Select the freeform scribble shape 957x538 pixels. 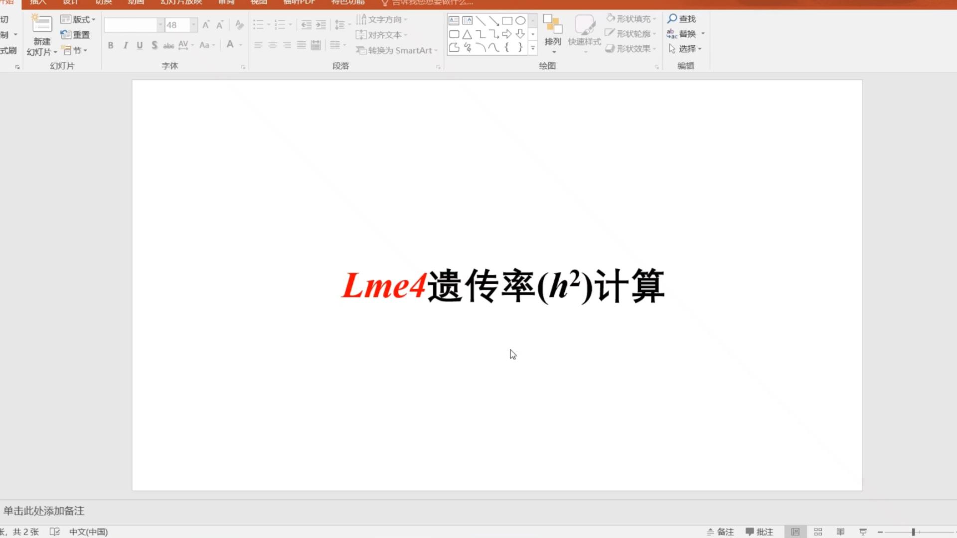pos(467,47)
